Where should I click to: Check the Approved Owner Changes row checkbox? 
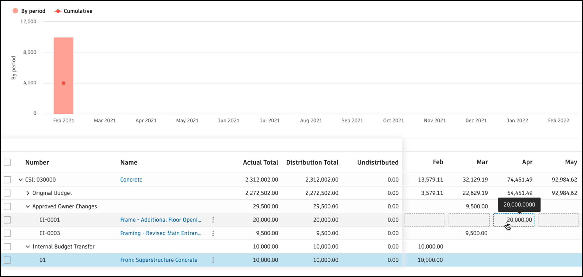pyautogui.click(x=7, y=206)
